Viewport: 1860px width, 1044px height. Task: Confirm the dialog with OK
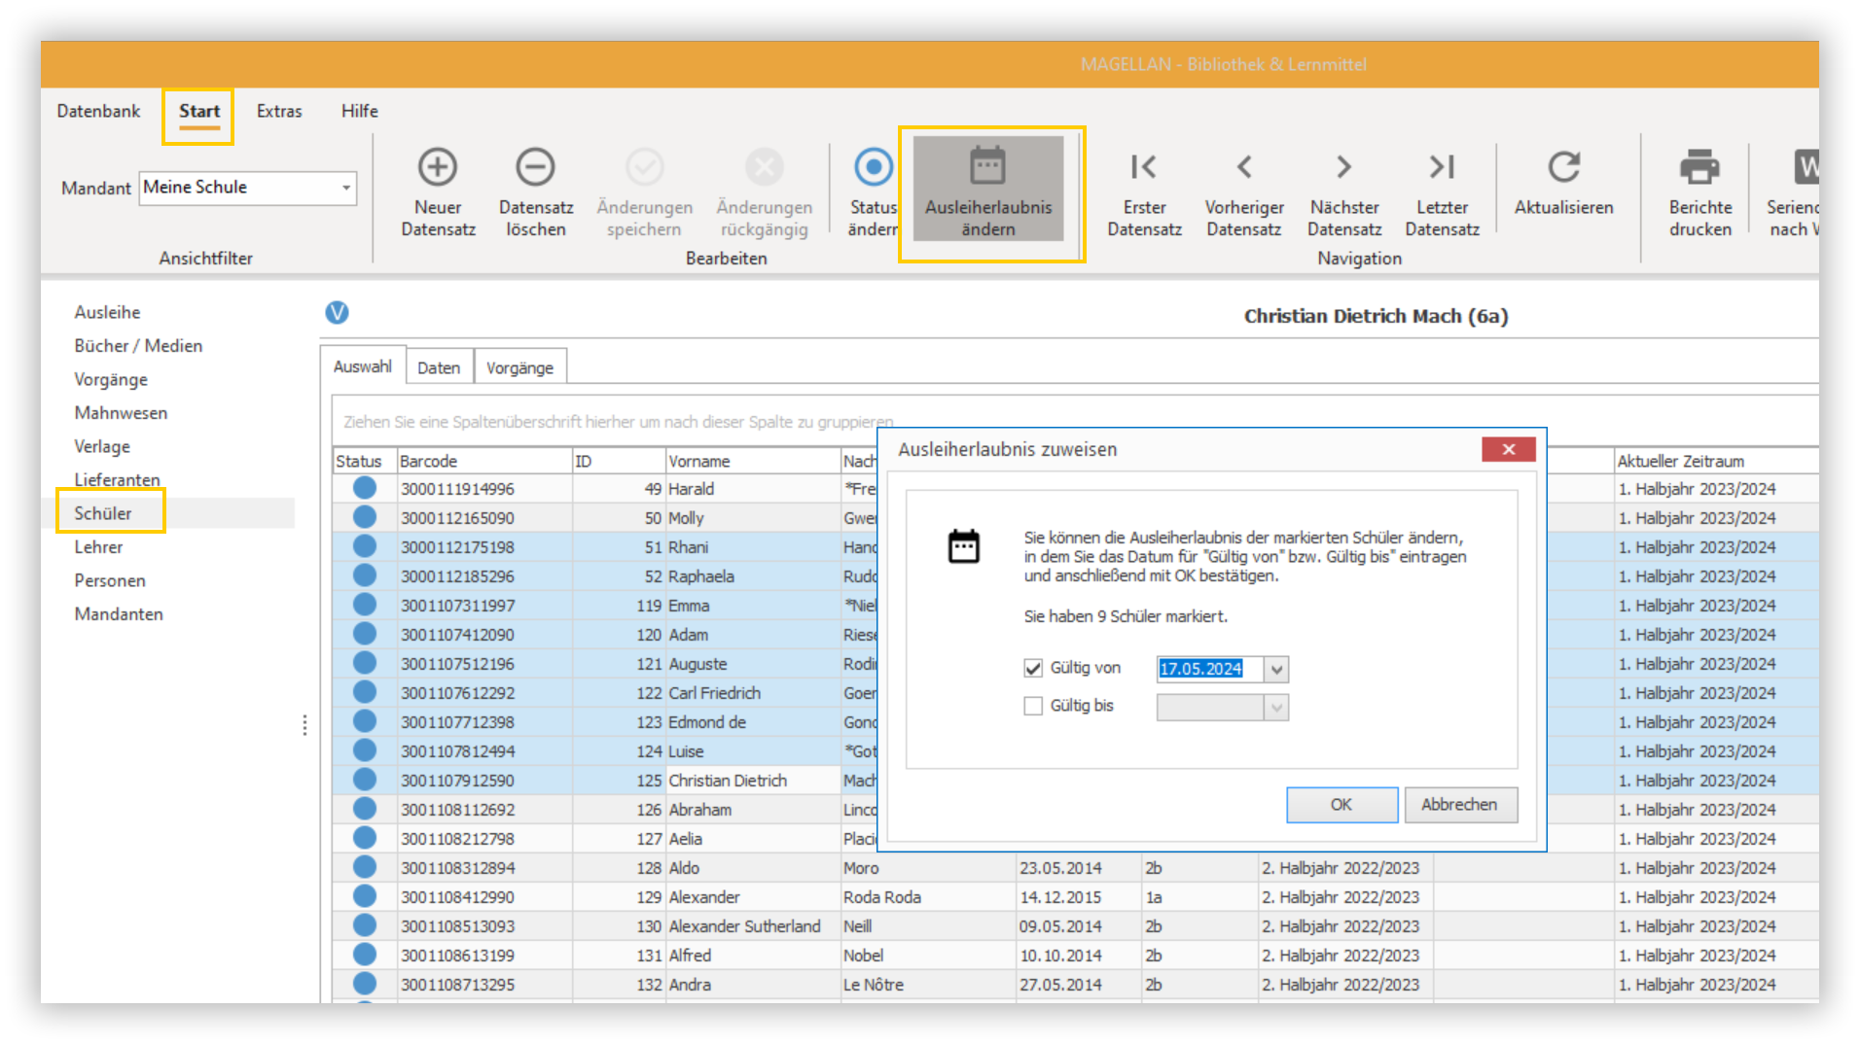1341,804
